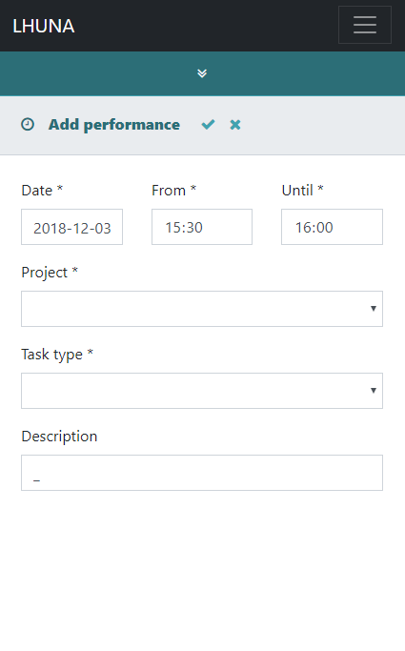Click the Task type dropdown arrow
The width and height of the screenshot is (405, 651).
point(374,390)
